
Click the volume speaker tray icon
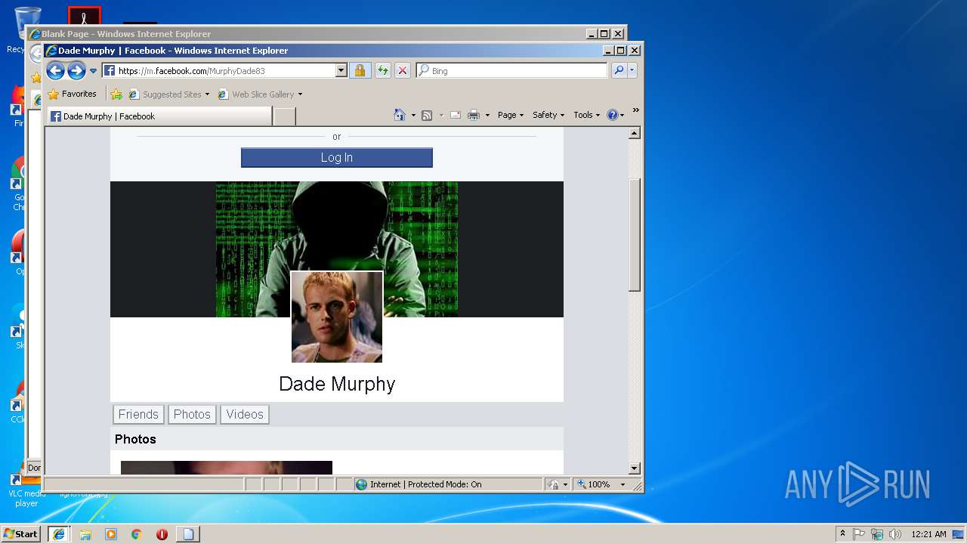click(895, 534)
